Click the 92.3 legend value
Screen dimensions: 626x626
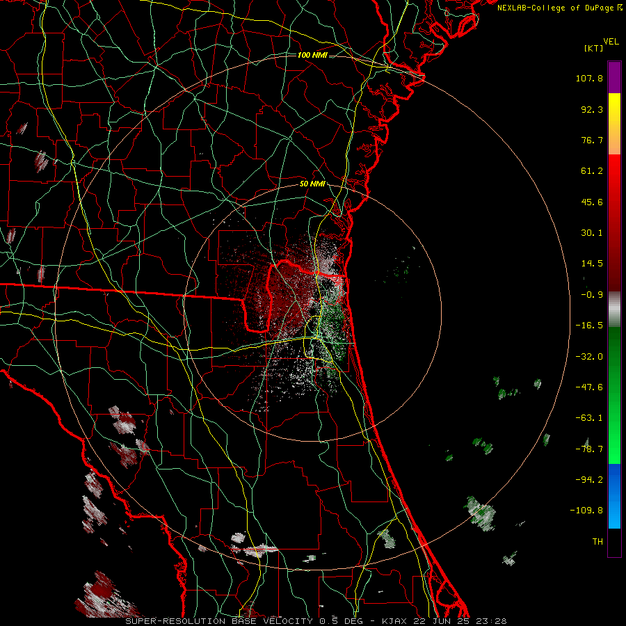[x=592, y=109]
